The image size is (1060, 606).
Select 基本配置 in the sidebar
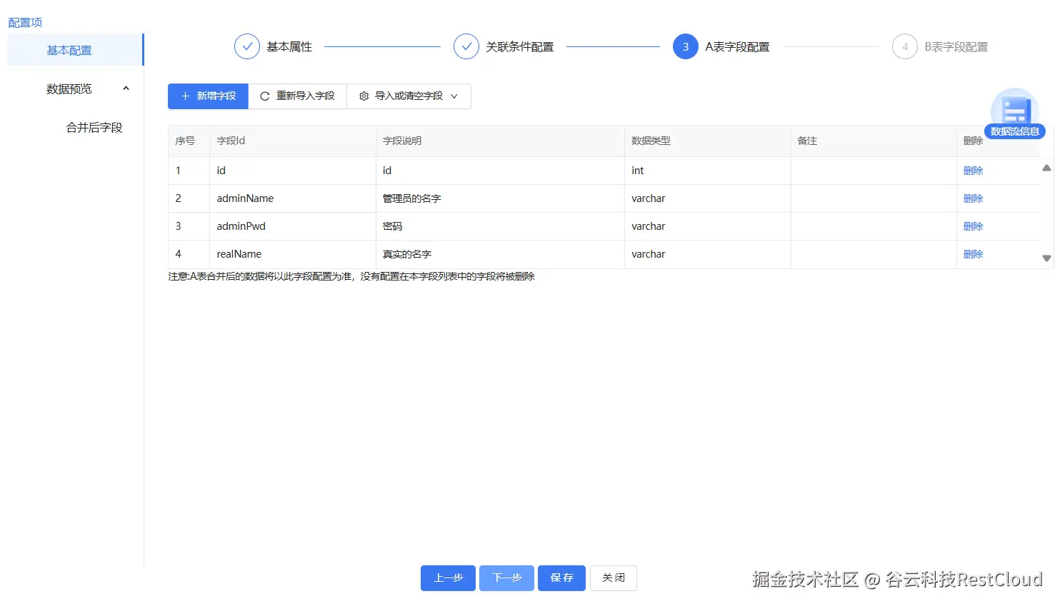pyautogui.click(x=75, y=50)
